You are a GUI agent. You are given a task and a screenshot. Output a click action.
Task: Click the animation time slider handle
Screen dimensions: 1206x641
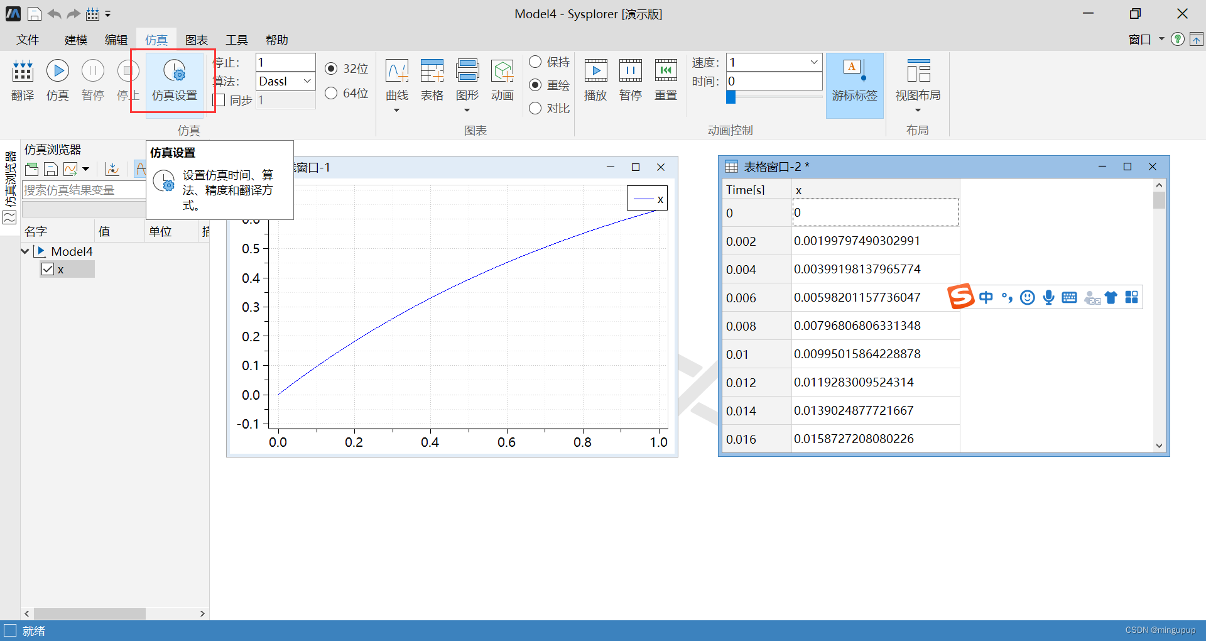[731, 97]
